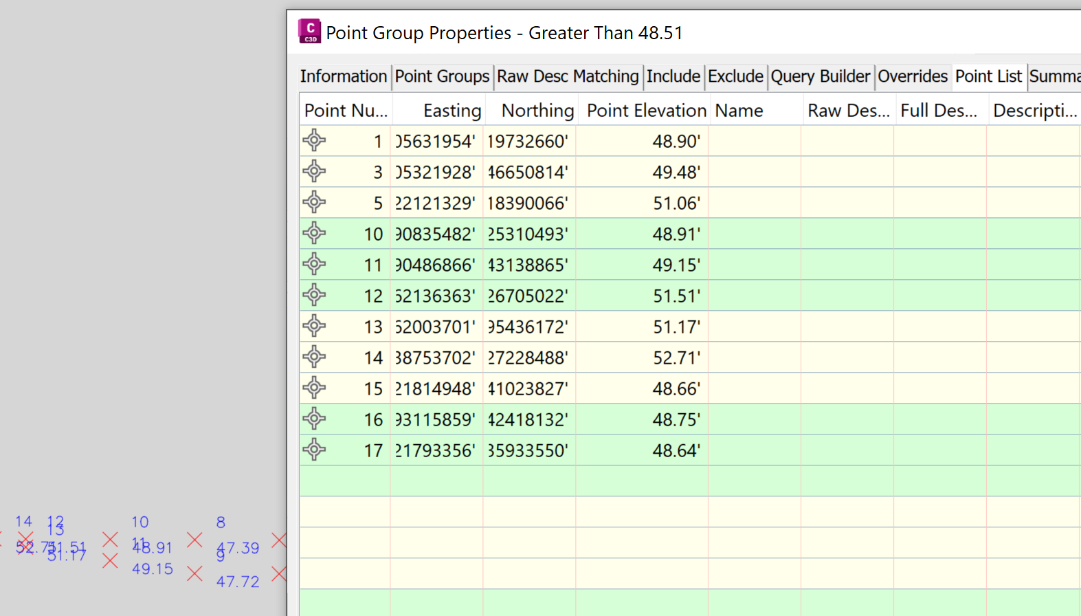This screenshot has height=616, width=1081.
Task: Select the Point List tab
Action: pos(988,76)
